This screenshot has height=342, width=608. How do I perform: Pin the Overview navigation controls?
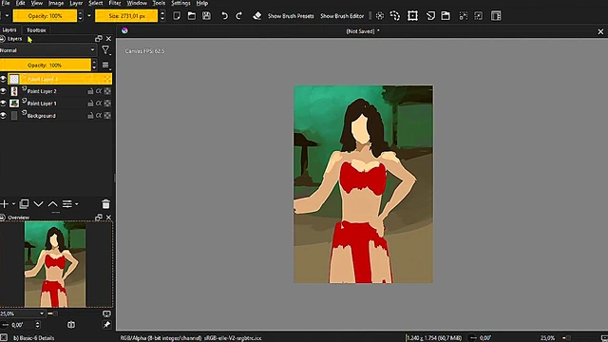pos(106,325)
